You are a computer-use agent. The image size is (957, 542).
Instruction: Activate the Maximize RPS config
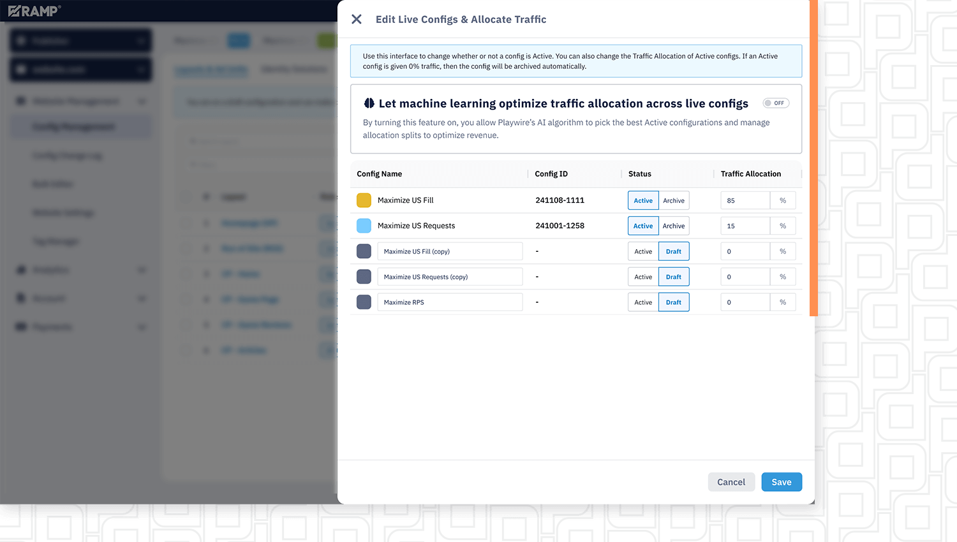pos(643,302)
